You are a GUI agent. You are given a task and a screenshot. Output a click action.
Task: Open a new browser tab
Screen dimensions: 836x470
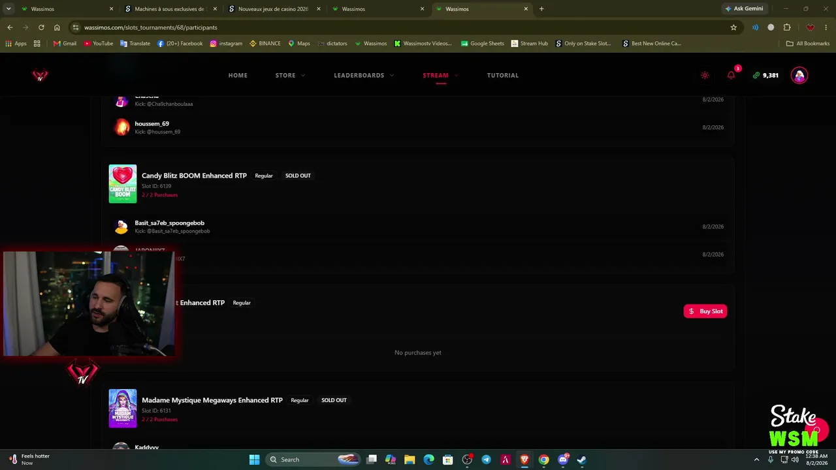coord(541,9)
